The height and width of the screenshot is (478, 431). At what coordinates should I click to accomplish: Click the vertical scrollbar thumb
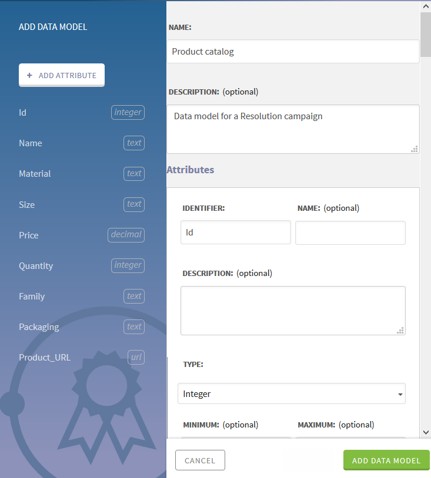[426, 35]
